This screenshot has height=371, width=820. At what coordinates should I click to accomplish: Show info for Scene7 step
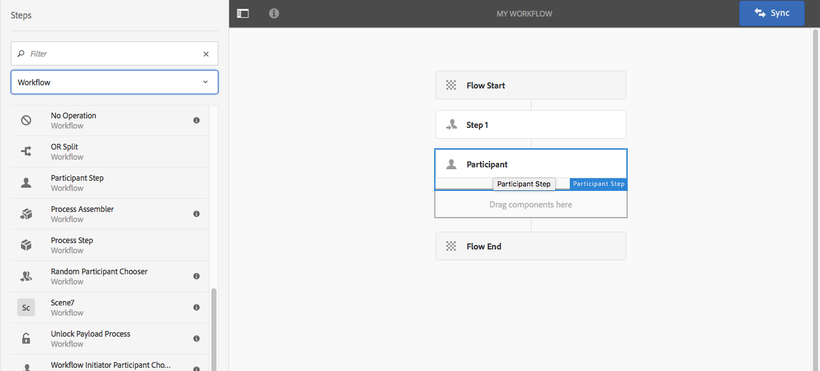[197, 307]
